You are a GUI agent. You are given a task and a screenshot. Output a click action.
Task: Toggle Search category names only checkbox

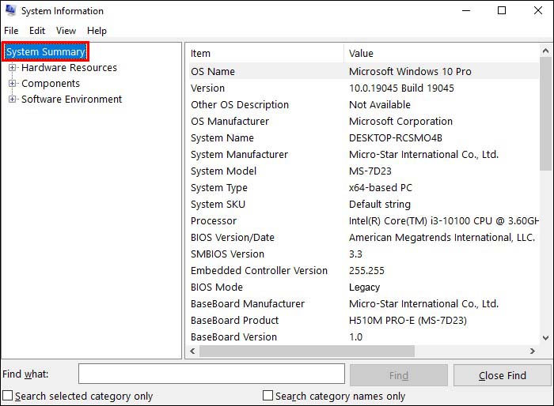pyautogui.click(x=268, y=396)
